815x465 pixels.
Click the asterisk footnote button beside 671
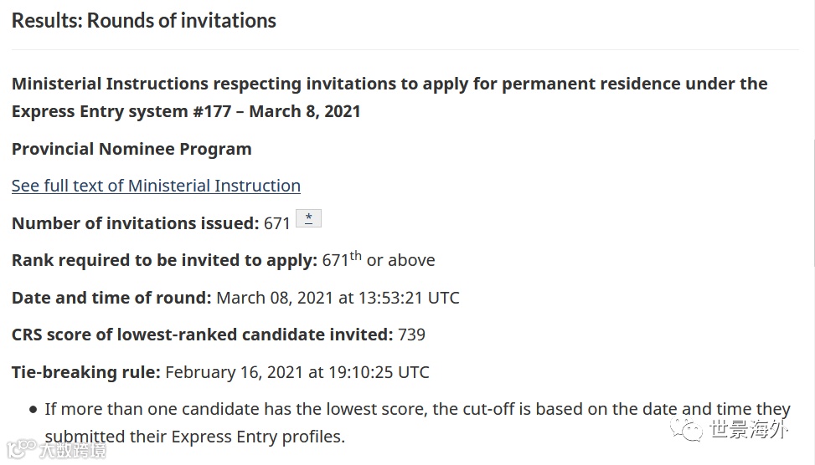309,218
